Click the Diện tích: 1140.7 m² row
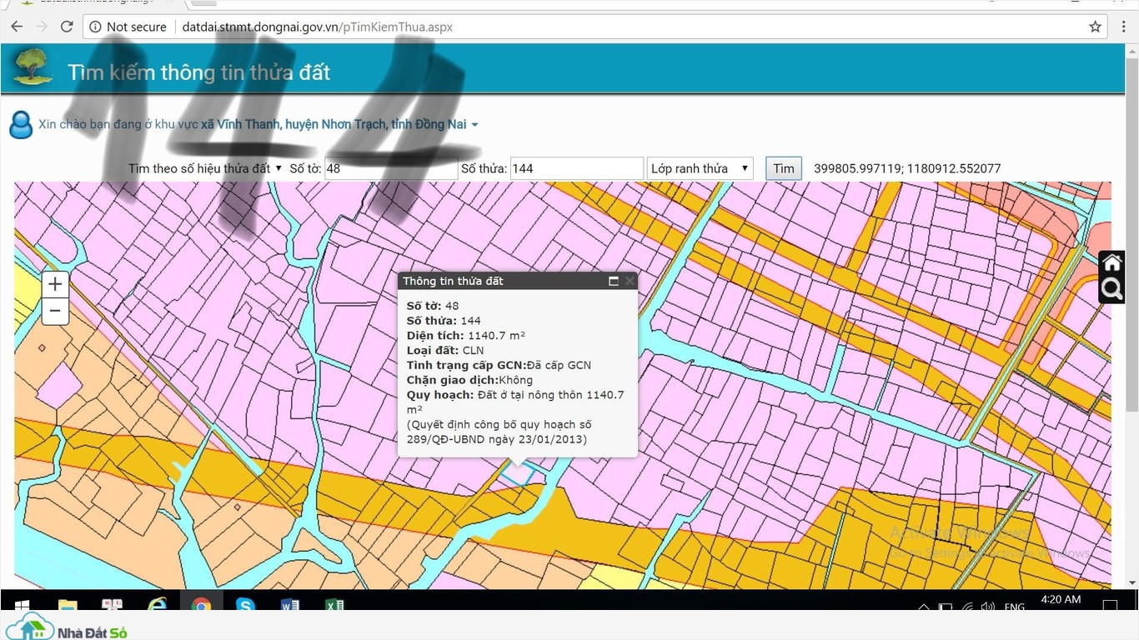Viewport: 1139px width, 640px height. pyautogui.click(x=466, y=335)
